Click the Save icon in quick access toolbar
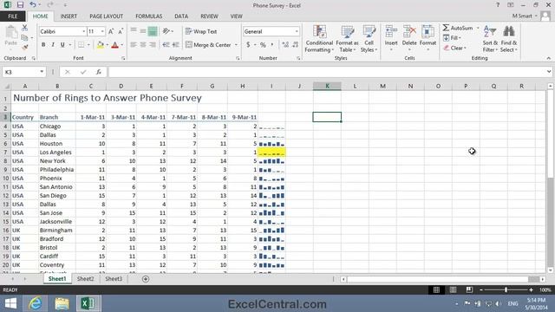This screenshot has width=555, height=312. 20,5
